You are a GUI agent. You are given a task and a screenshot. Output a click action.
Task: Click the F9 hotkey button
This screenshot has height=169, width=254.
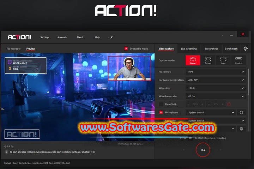pyautogui.click(x=190, y=138)
